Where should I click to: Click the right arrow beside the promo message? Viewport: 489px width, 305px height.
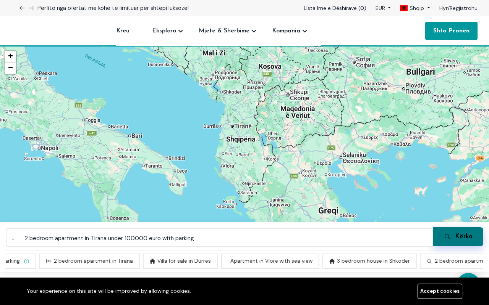pyautogui.click(x=31, y=8)
